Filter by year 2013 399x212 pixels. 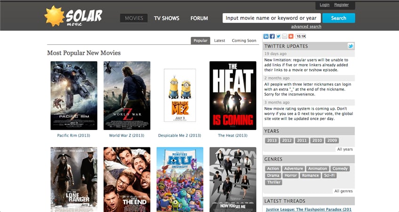272,140
